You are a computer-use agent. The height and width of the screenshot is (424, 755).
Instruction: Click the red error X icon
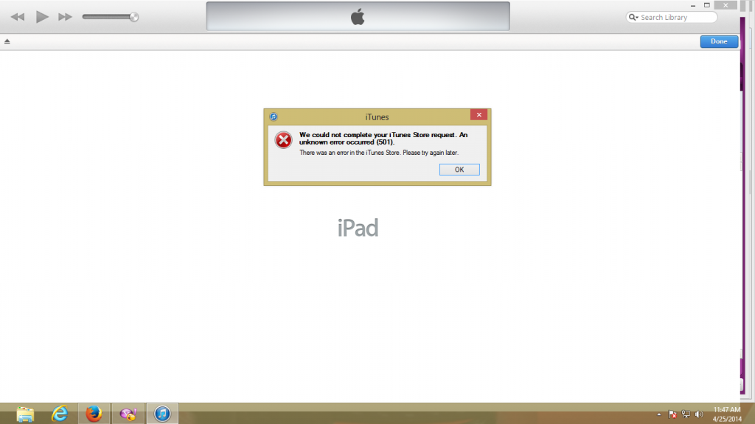pyautogui.click(x=283, y=140)
